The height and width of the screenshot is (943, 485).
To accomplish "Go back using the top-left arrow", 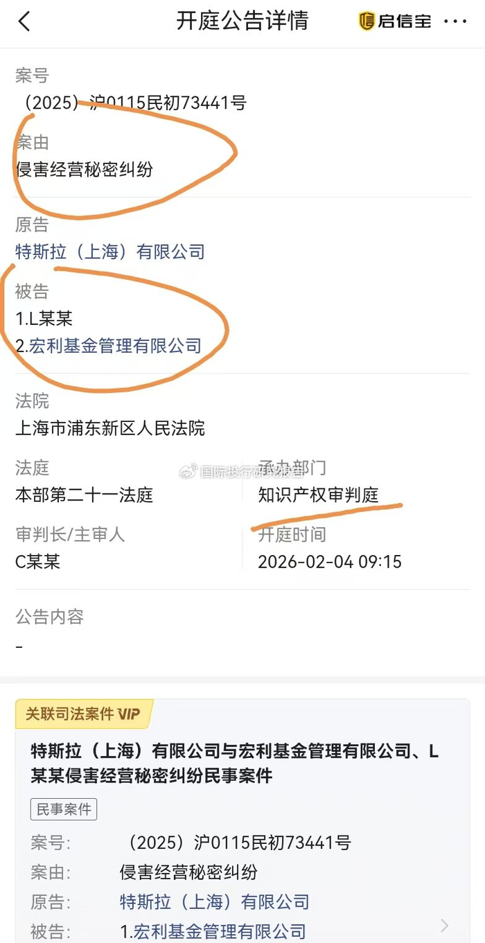I will tap(24, 21).
